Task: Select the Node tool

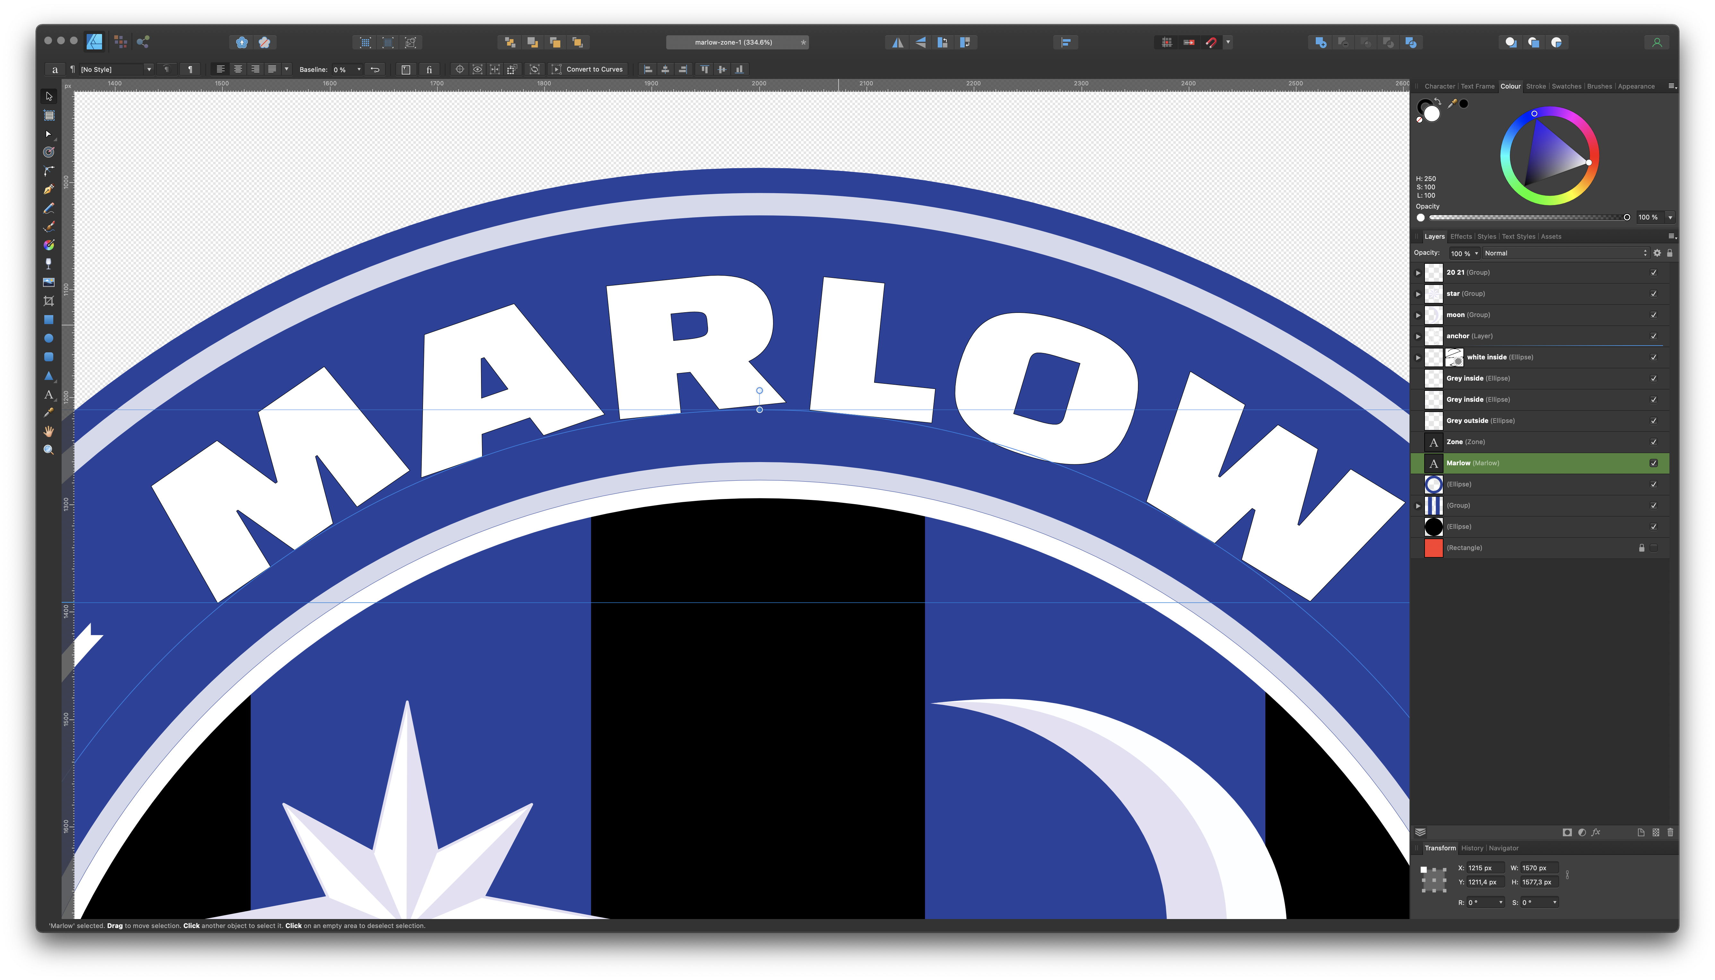Action: click(48, 134)
